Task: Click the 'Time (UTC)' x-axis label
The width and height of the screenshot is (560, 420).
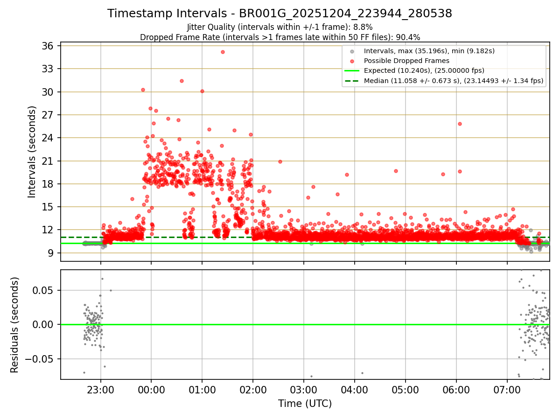Action: (305, 404)
